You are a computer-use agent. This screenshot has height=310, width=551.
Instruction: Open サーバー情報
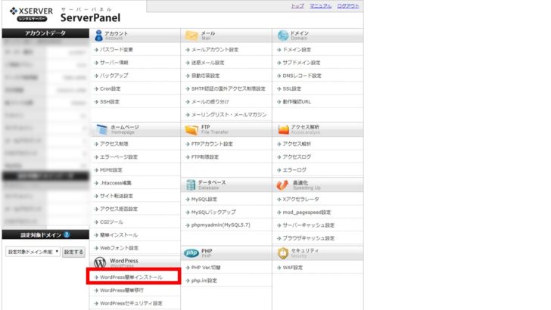(x=114, y=63)
